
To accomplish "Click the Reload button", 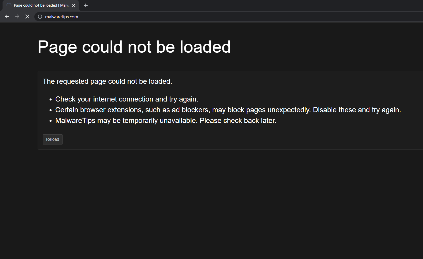I will click(x=53, y=139).
